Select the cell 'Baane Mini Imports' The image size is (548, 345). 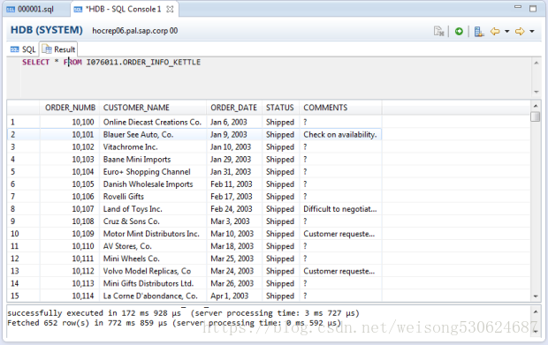point(153,160)
